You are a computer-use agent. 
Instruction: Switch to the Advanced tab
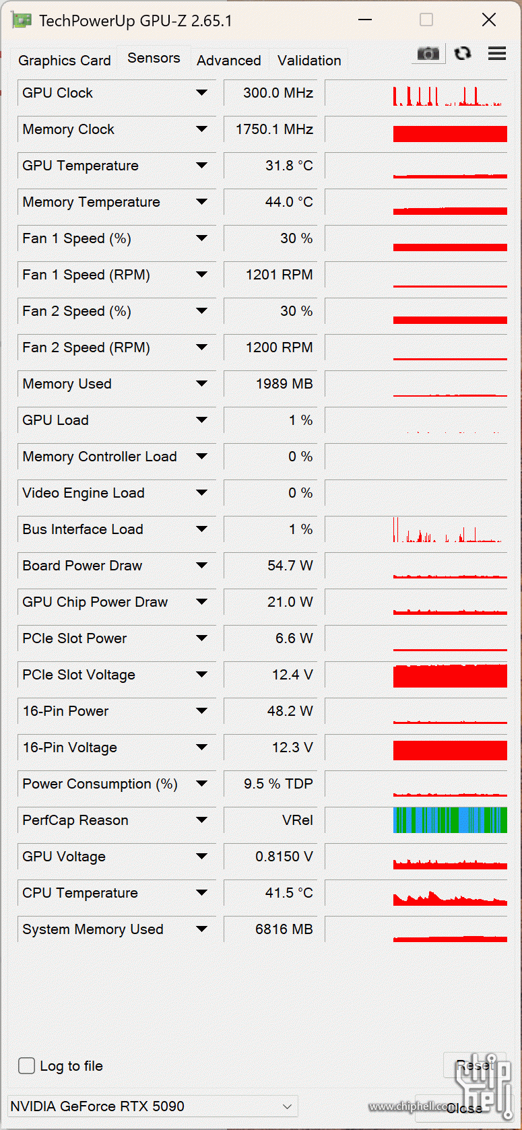229,61
